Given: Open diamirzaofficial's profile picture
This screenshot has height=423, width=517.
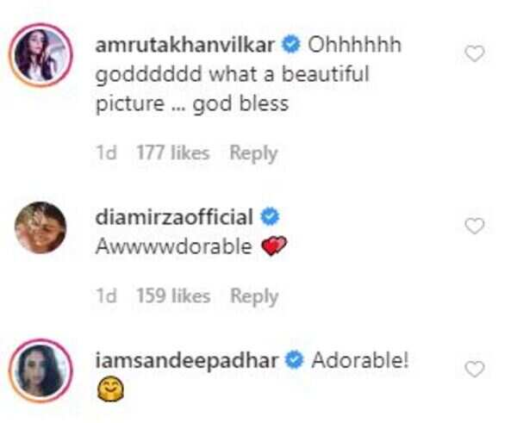Looking at the screenshot, I should (x=40, y=227).
